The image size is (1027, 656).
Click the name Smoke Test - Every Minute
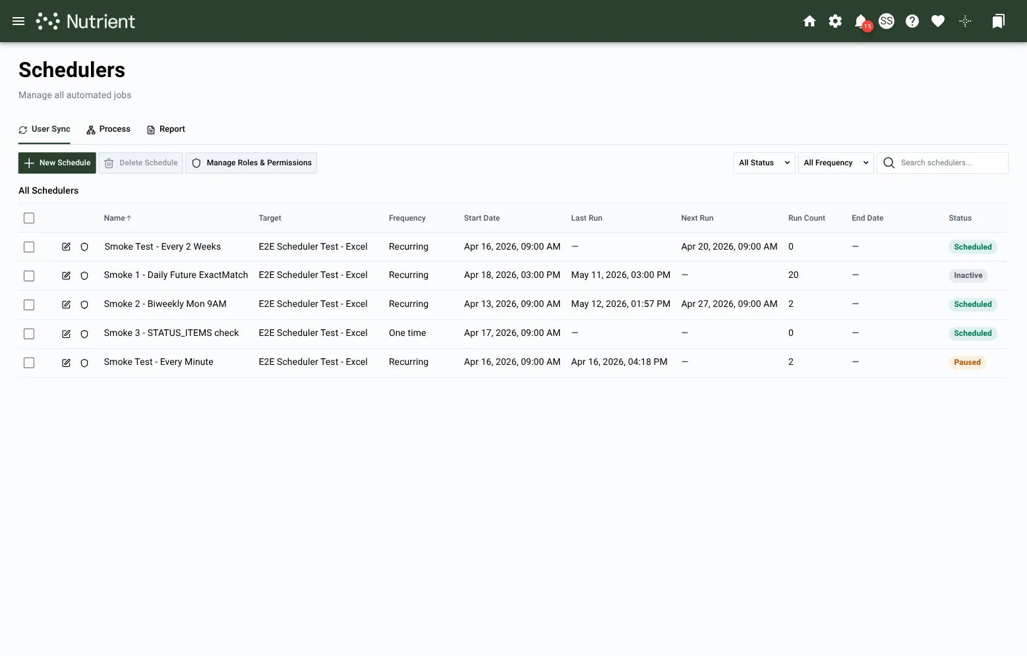coord(159,362)
